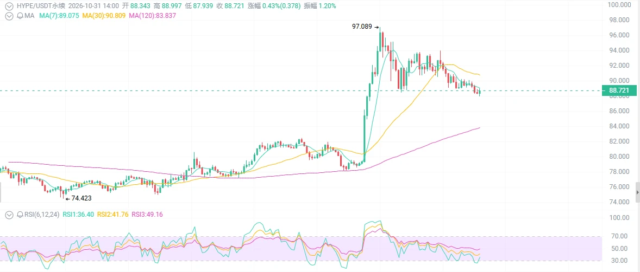Click the bell alert icon next to RSI(6,12,24)
Screen dimensions: 640x272
pyautogui.click(x=20, y=215)
